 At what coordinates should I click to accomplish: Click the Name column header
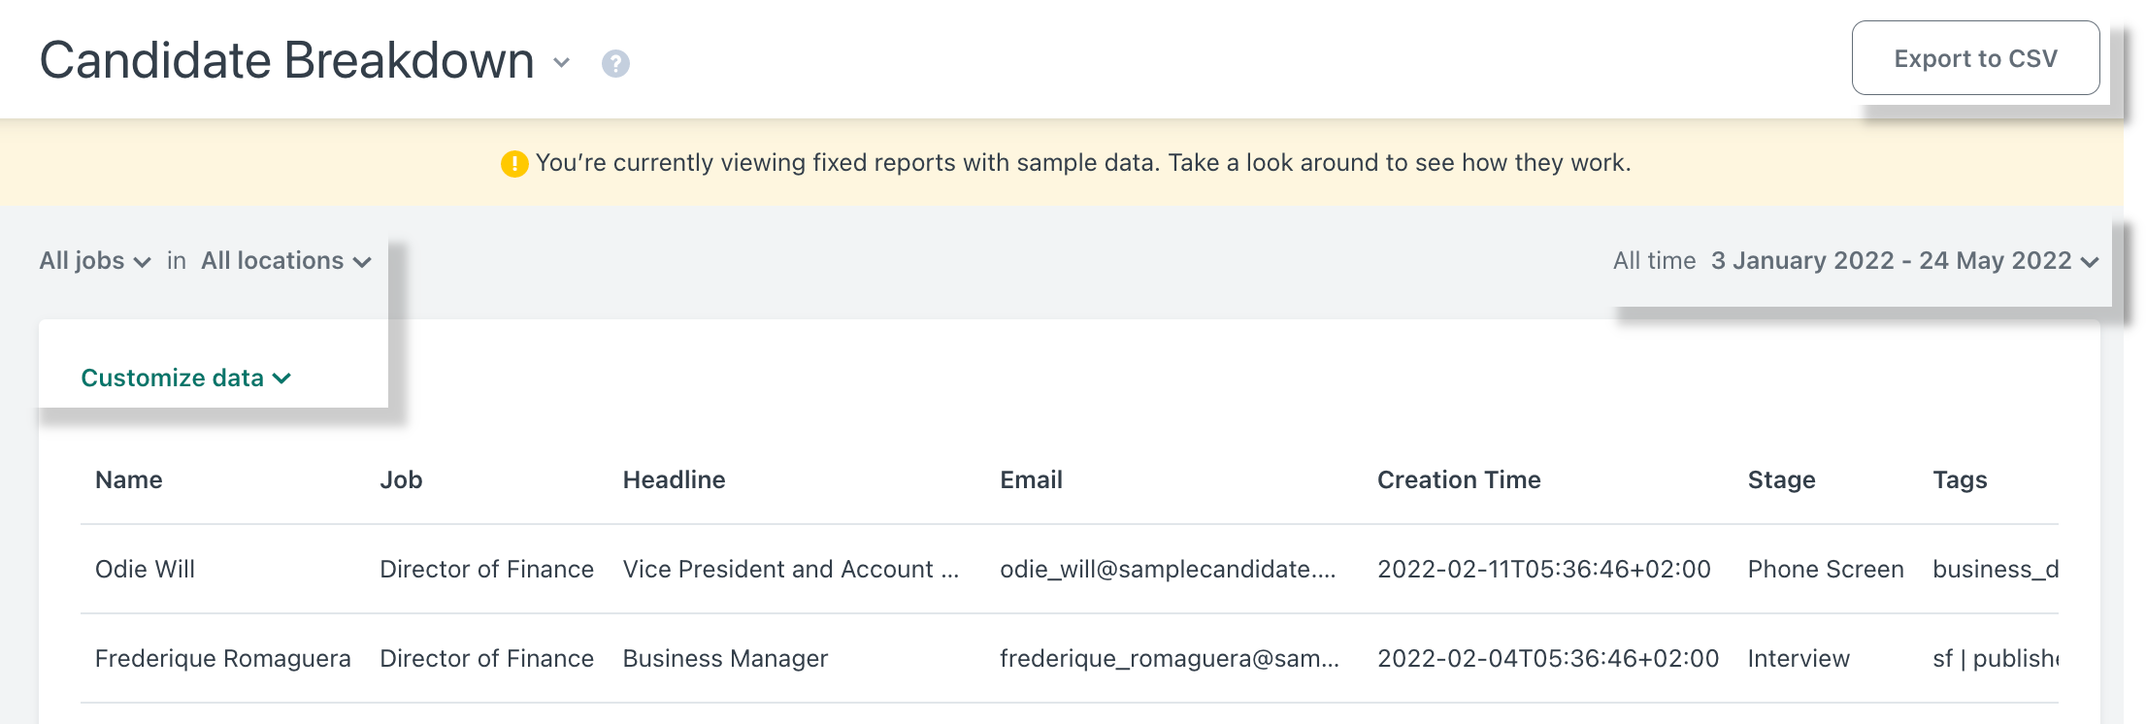[129, 479]
